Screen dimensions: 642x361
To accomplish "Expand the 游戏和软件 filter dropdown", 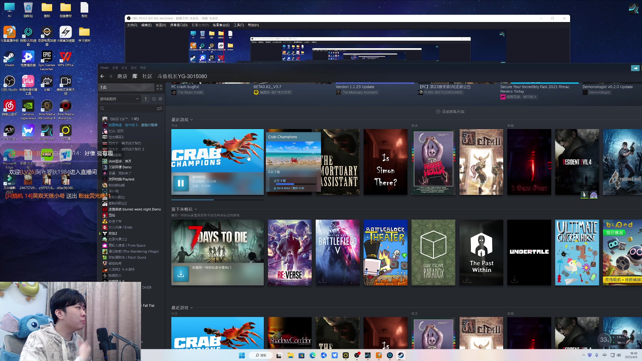I will click(137, 99).
